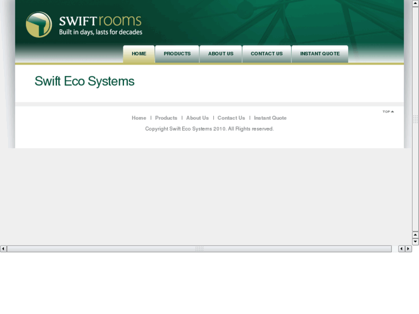Click the scroll-up arrow at scrollbar top

[x=416, y=3]
